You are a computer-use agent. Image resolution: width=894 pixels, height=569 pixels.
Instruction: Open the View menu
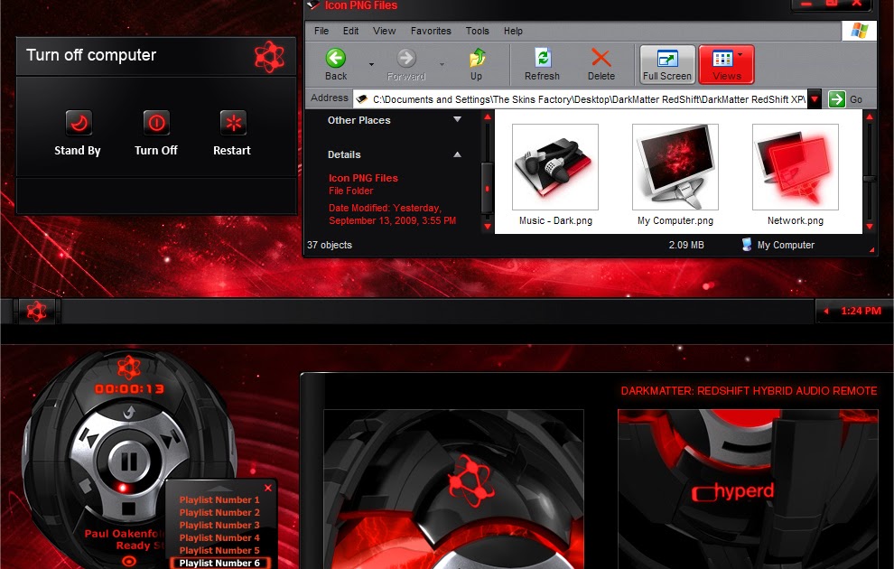385,31
